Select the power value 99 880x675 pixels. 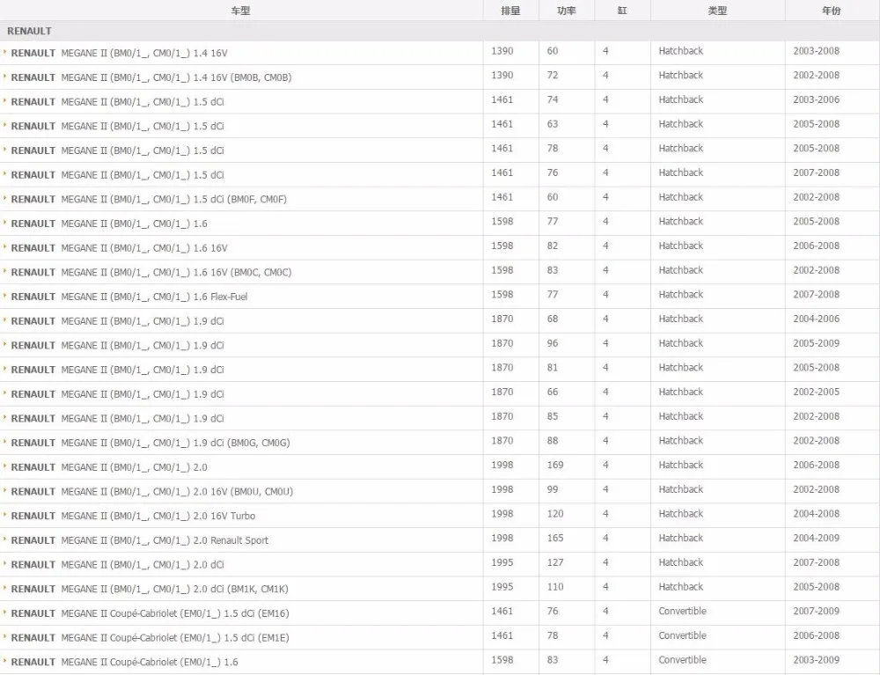pyautogui.click(x=553, y=489)
